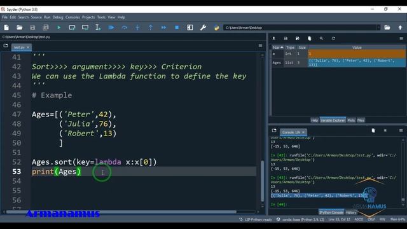Switch to the Help pane tab
This screenshot has height=229, width=407.
click(315, 120)
